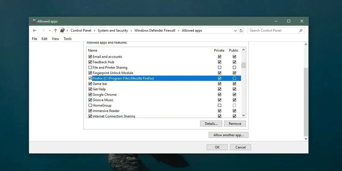Click the Details... button

(211, 124)
